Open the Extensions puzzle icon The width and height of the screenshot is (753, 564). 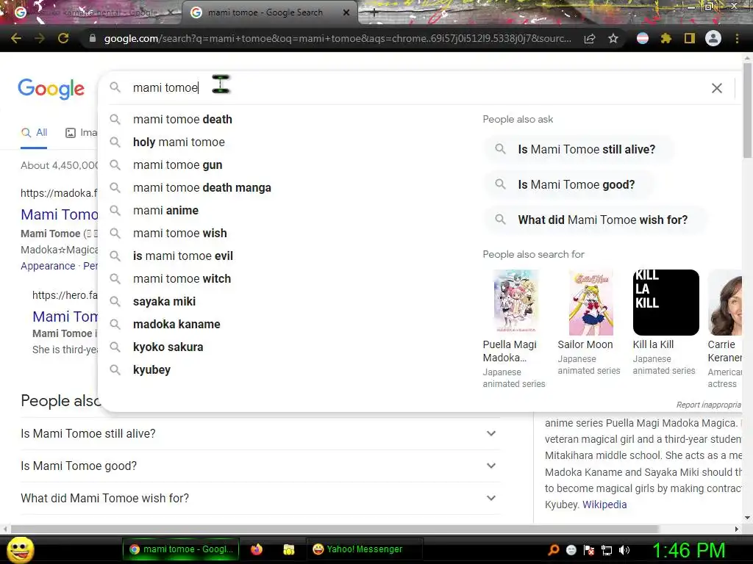point(665,38)
